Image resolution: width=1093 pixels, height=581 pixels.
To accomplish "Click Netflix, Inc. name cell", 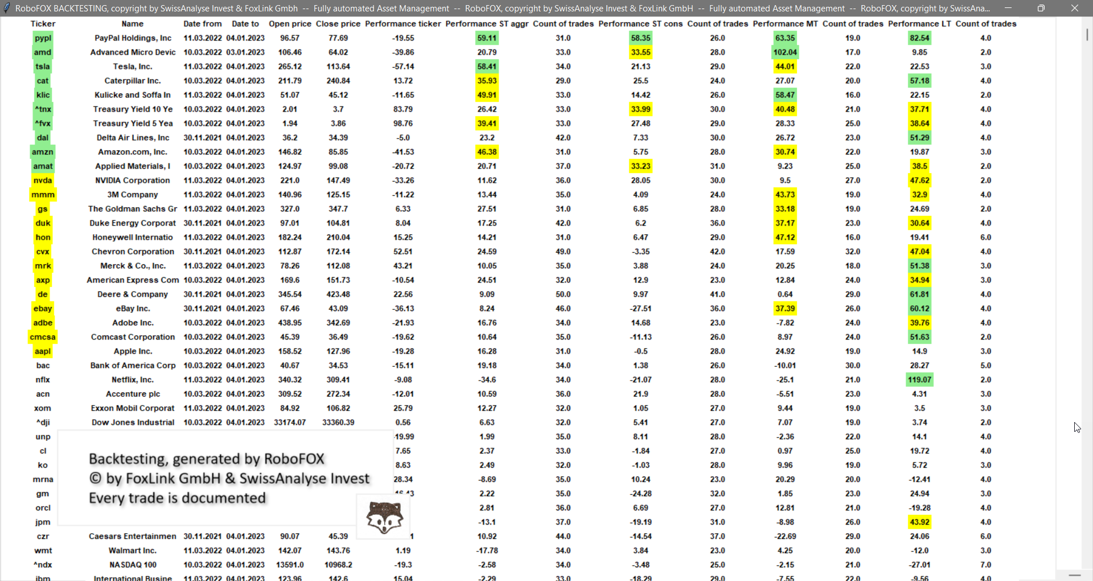I will [133, 380].
